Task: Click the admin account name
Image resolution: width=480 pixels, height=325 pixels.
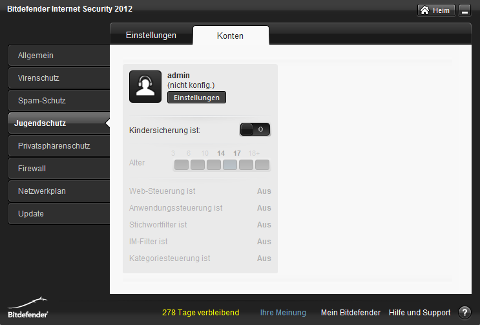Action: (178, 76)
